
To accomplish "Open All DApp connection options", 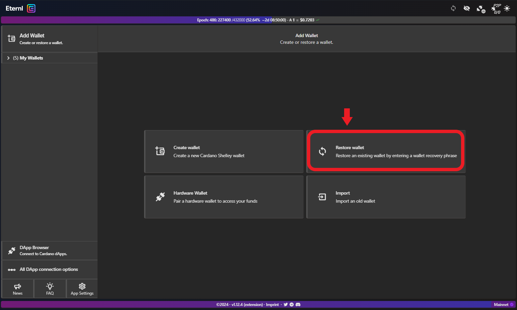I will click(x=49, y=270).
